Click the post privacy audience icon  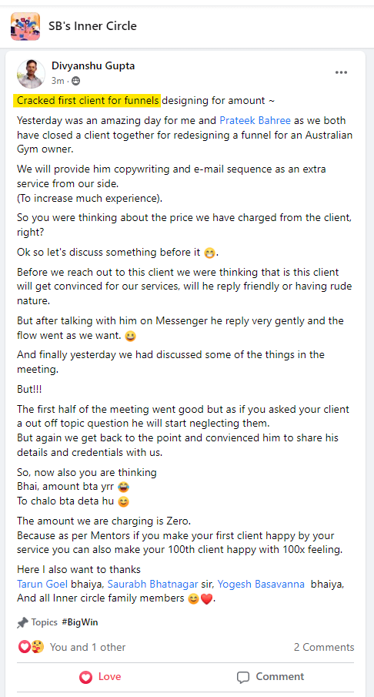pos(76,81)
